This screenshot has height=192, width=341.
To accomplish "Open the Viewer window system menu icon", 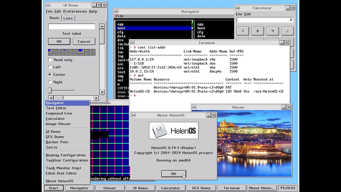I will [194, 107].
